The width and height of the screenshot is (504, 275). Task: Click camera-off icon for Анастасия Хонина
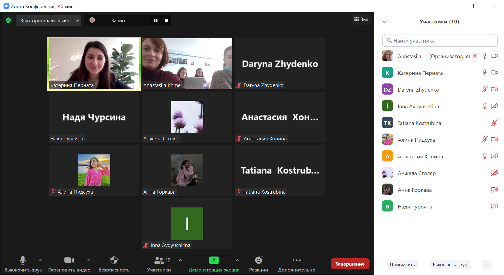click(x=494, y=156)
